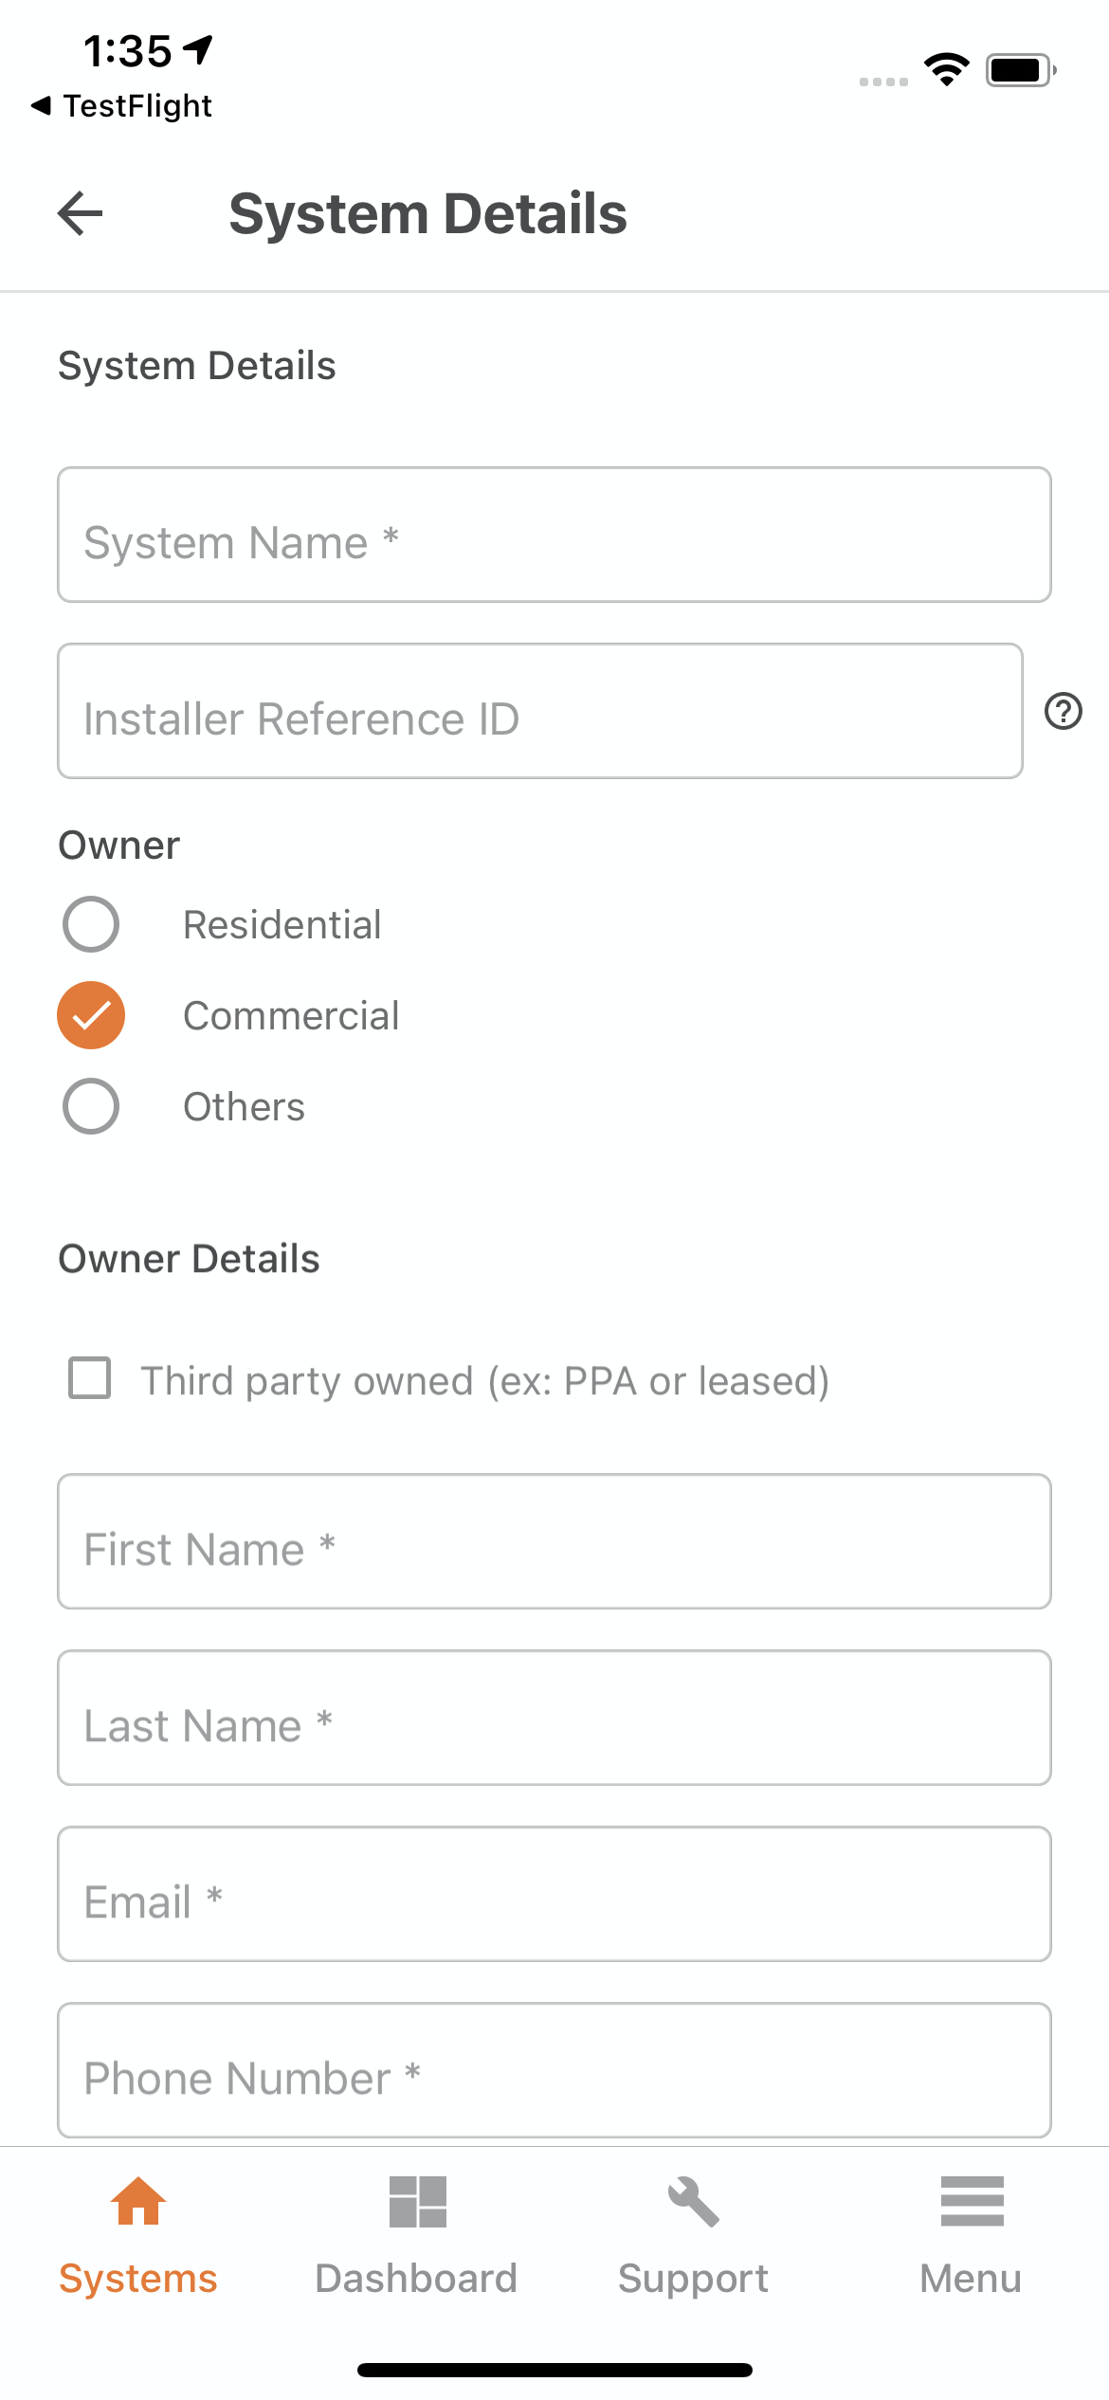Select the Others owner option

[x=91, y=1105]
